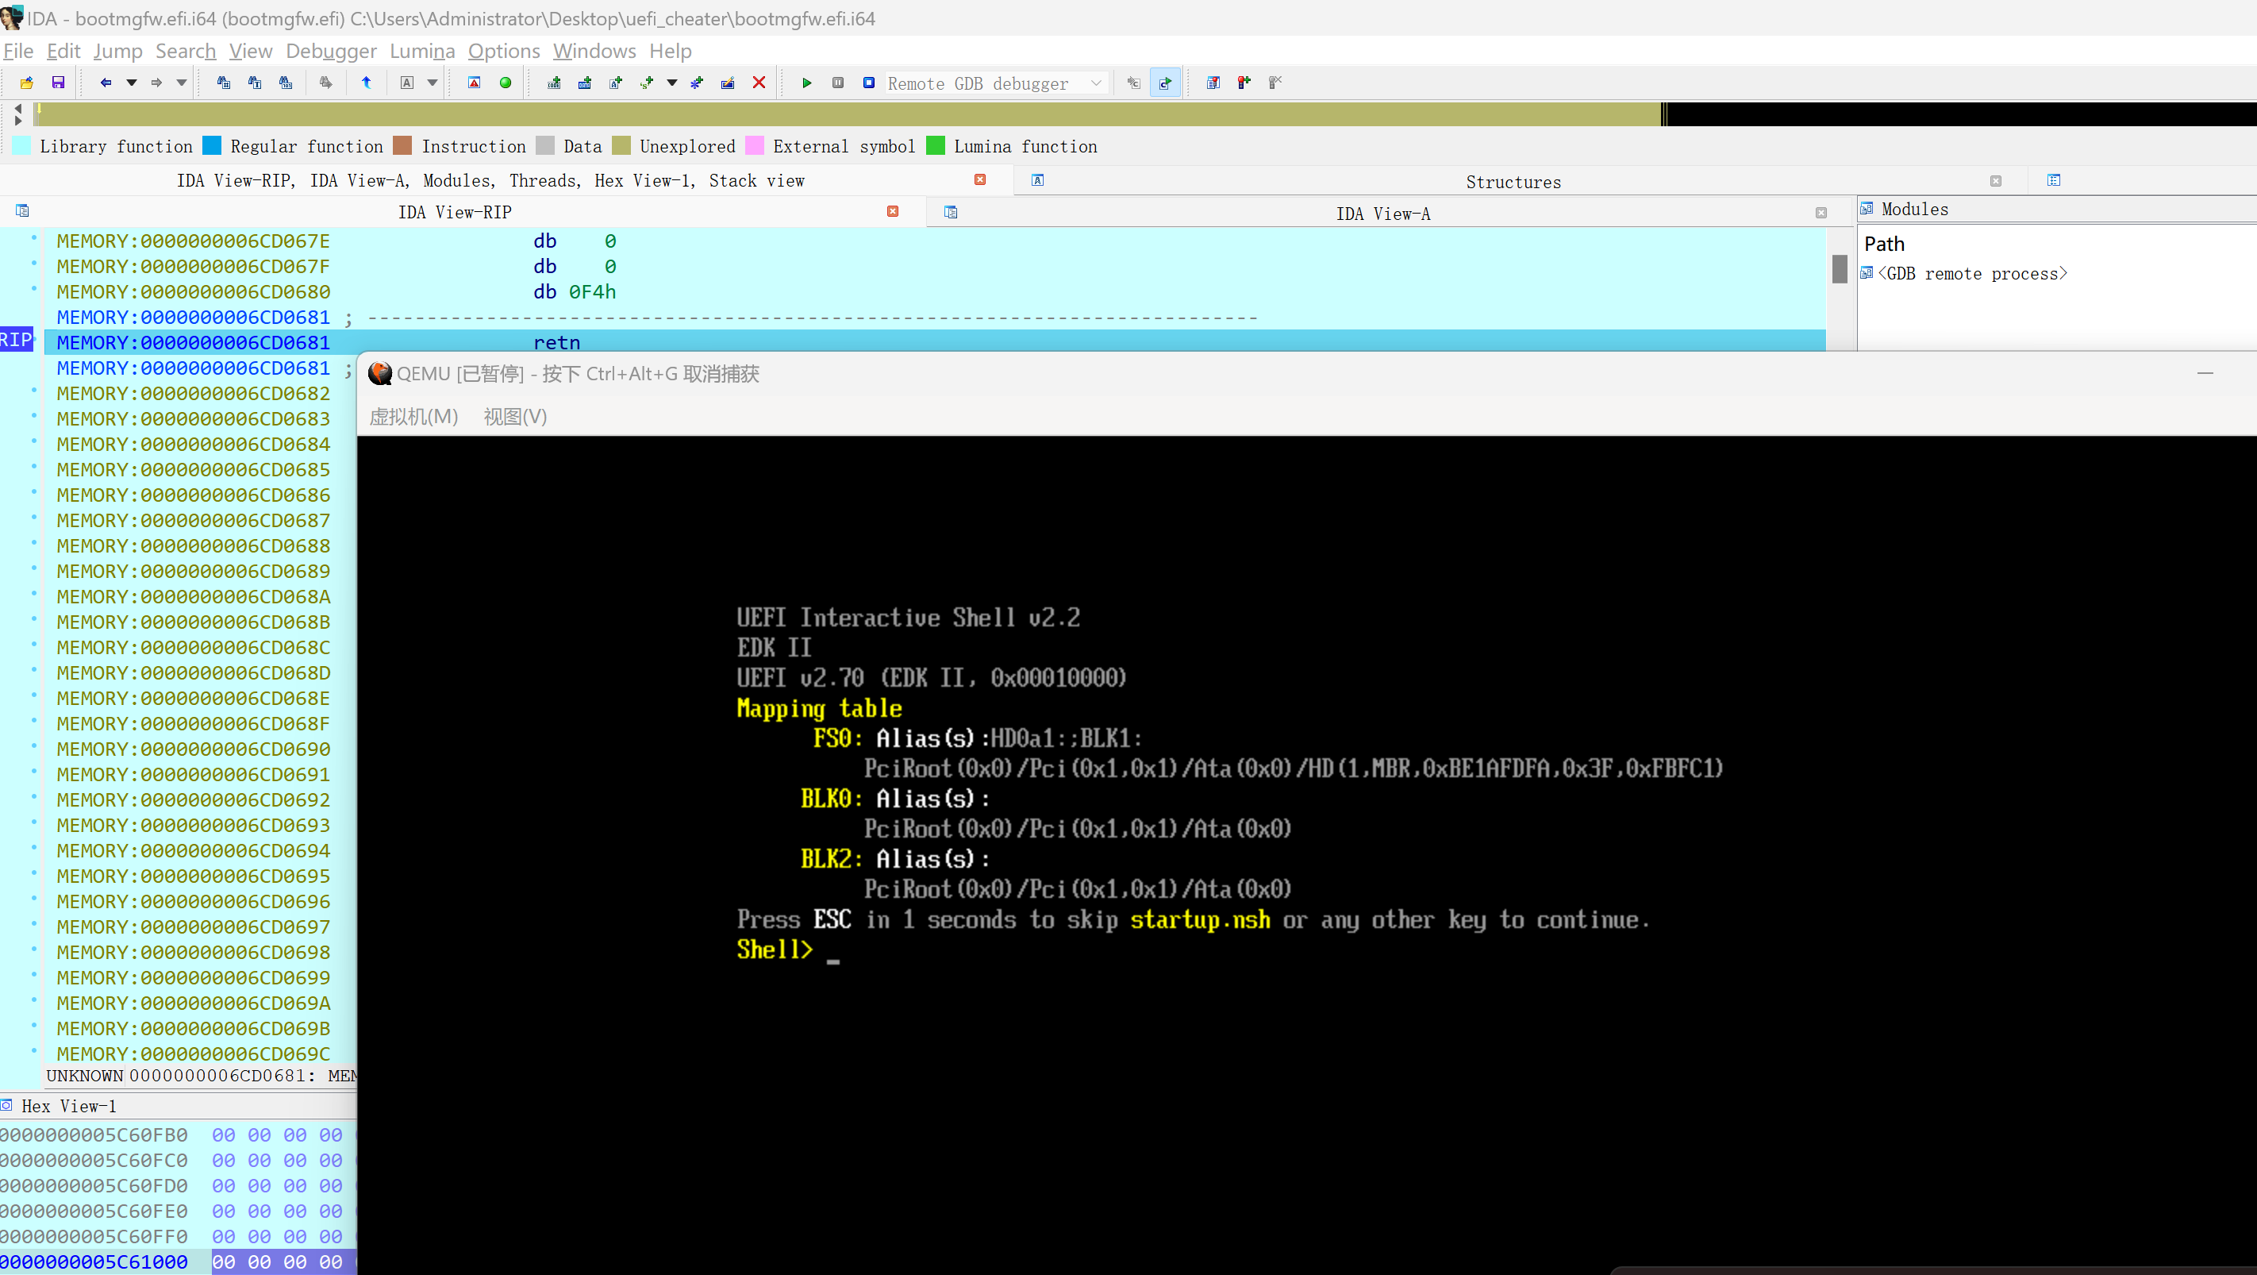Close the Structures tab
The image size is (2257, 1275).
coord(1996,181)
